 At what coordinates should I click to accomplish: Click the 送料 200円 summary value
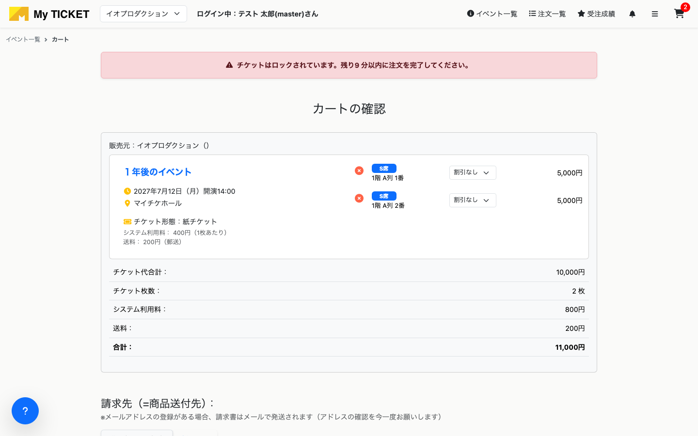pos(575,328)
